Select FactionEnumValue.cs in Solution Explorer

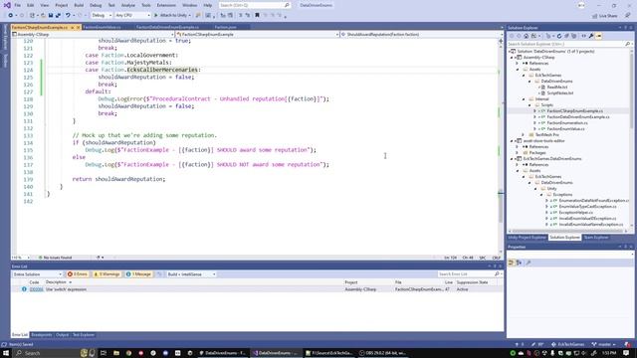tap(565, 129)
